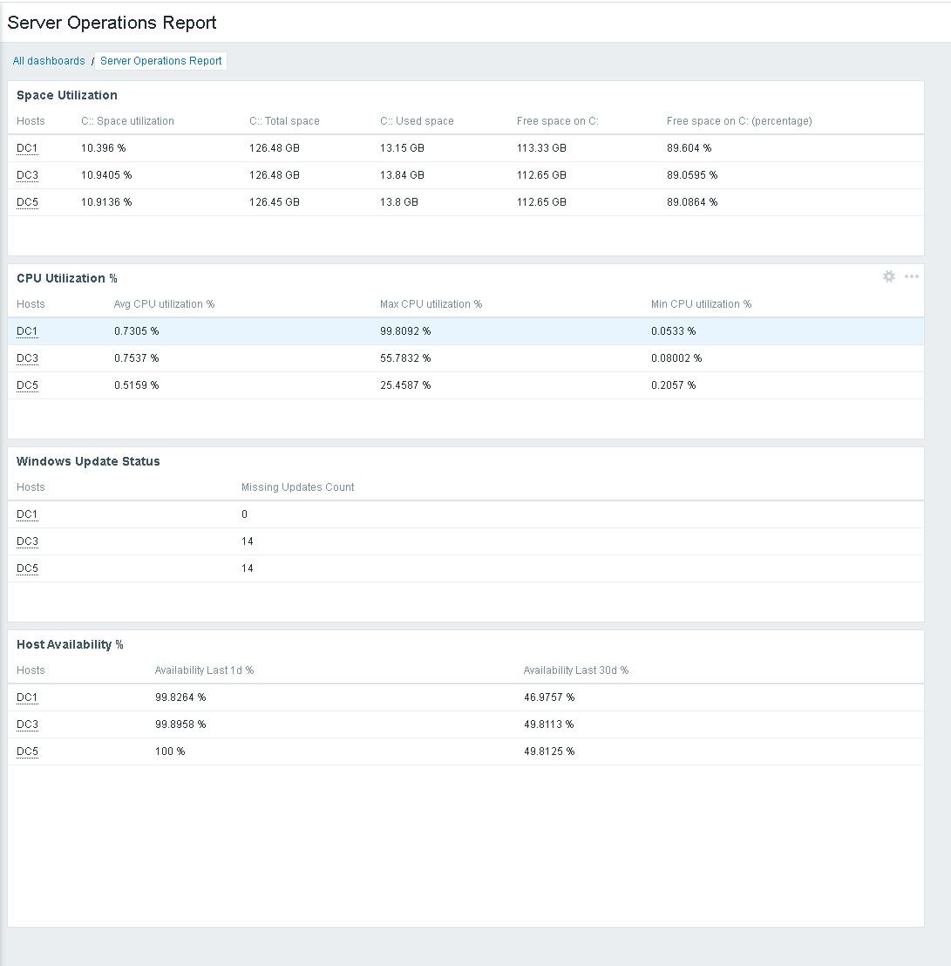Click the Missing Updates Count column header
The image size is (951, 966).
point(297,487)
